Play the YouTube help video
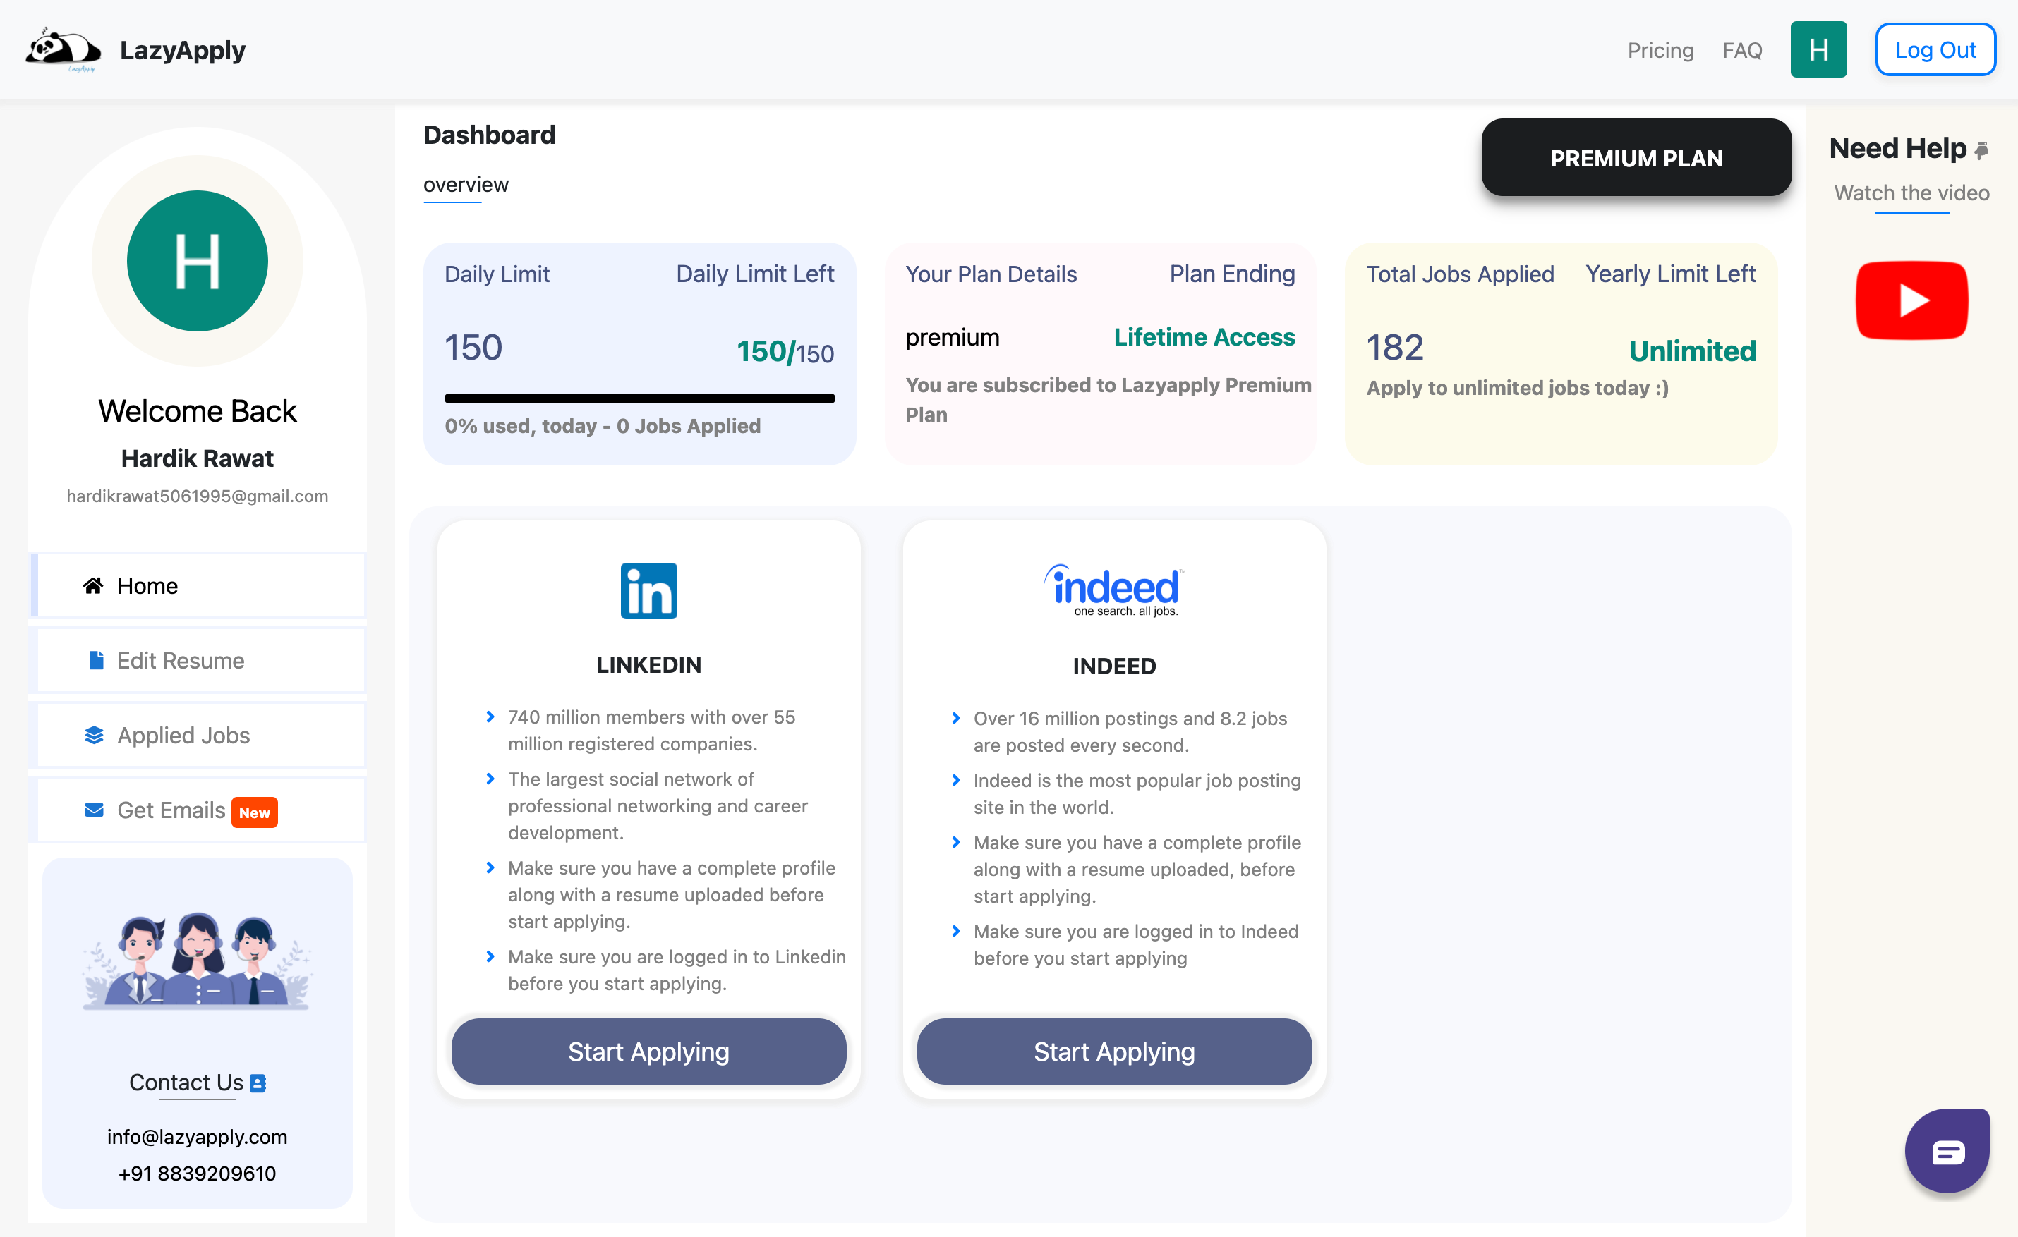The image size is (2018, 1237). tap(1911, 300)
